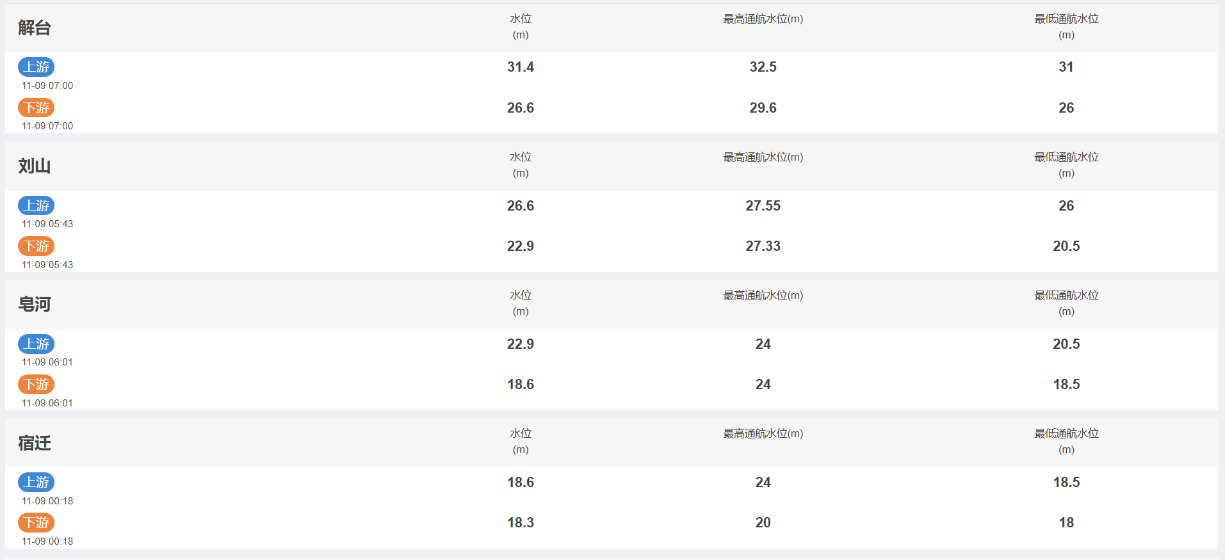Click the 11-09 06:01 upstream timestamp under 皂河
1225x560 pixels.
(x=47, y=362)
